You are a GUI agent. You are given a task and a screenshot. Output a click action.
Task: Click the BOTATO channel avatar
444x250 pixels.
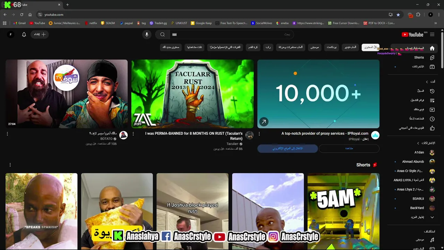point(123,135)
